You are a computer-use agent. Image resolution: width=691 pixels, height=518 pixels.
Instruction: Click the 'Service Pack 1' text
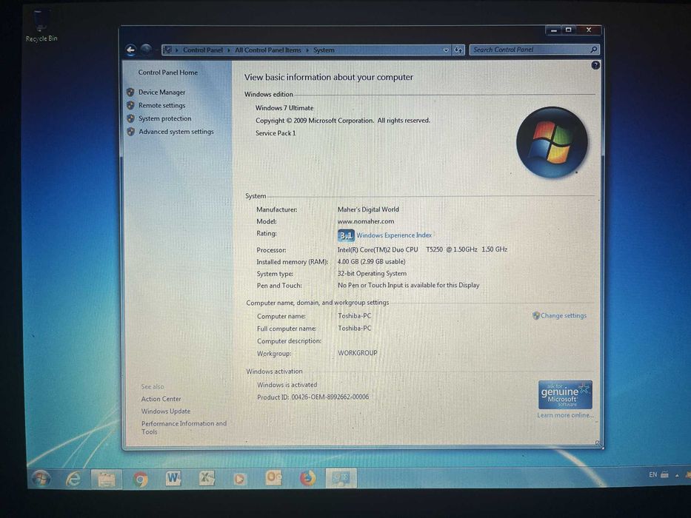click(x=276, y=133)
